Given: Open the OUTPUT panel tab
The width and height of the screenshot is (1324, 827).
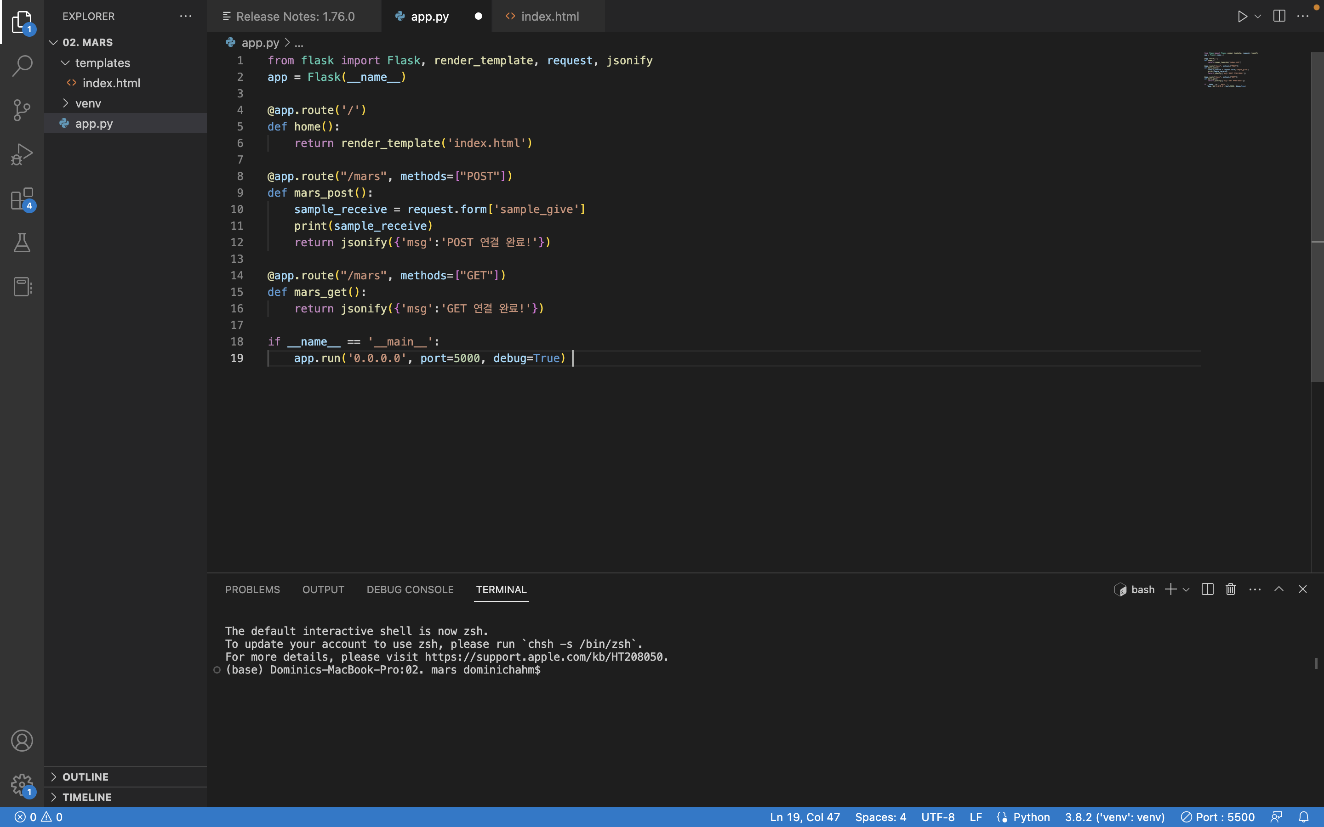Looking at the screenshot, I should point(323,589).
